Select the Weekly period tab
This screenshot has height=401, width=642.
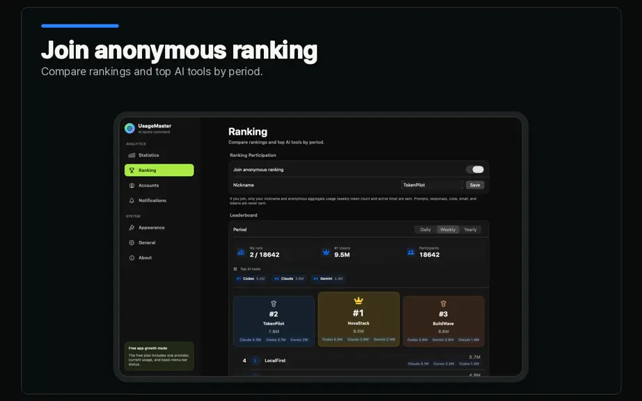[448, 230]
